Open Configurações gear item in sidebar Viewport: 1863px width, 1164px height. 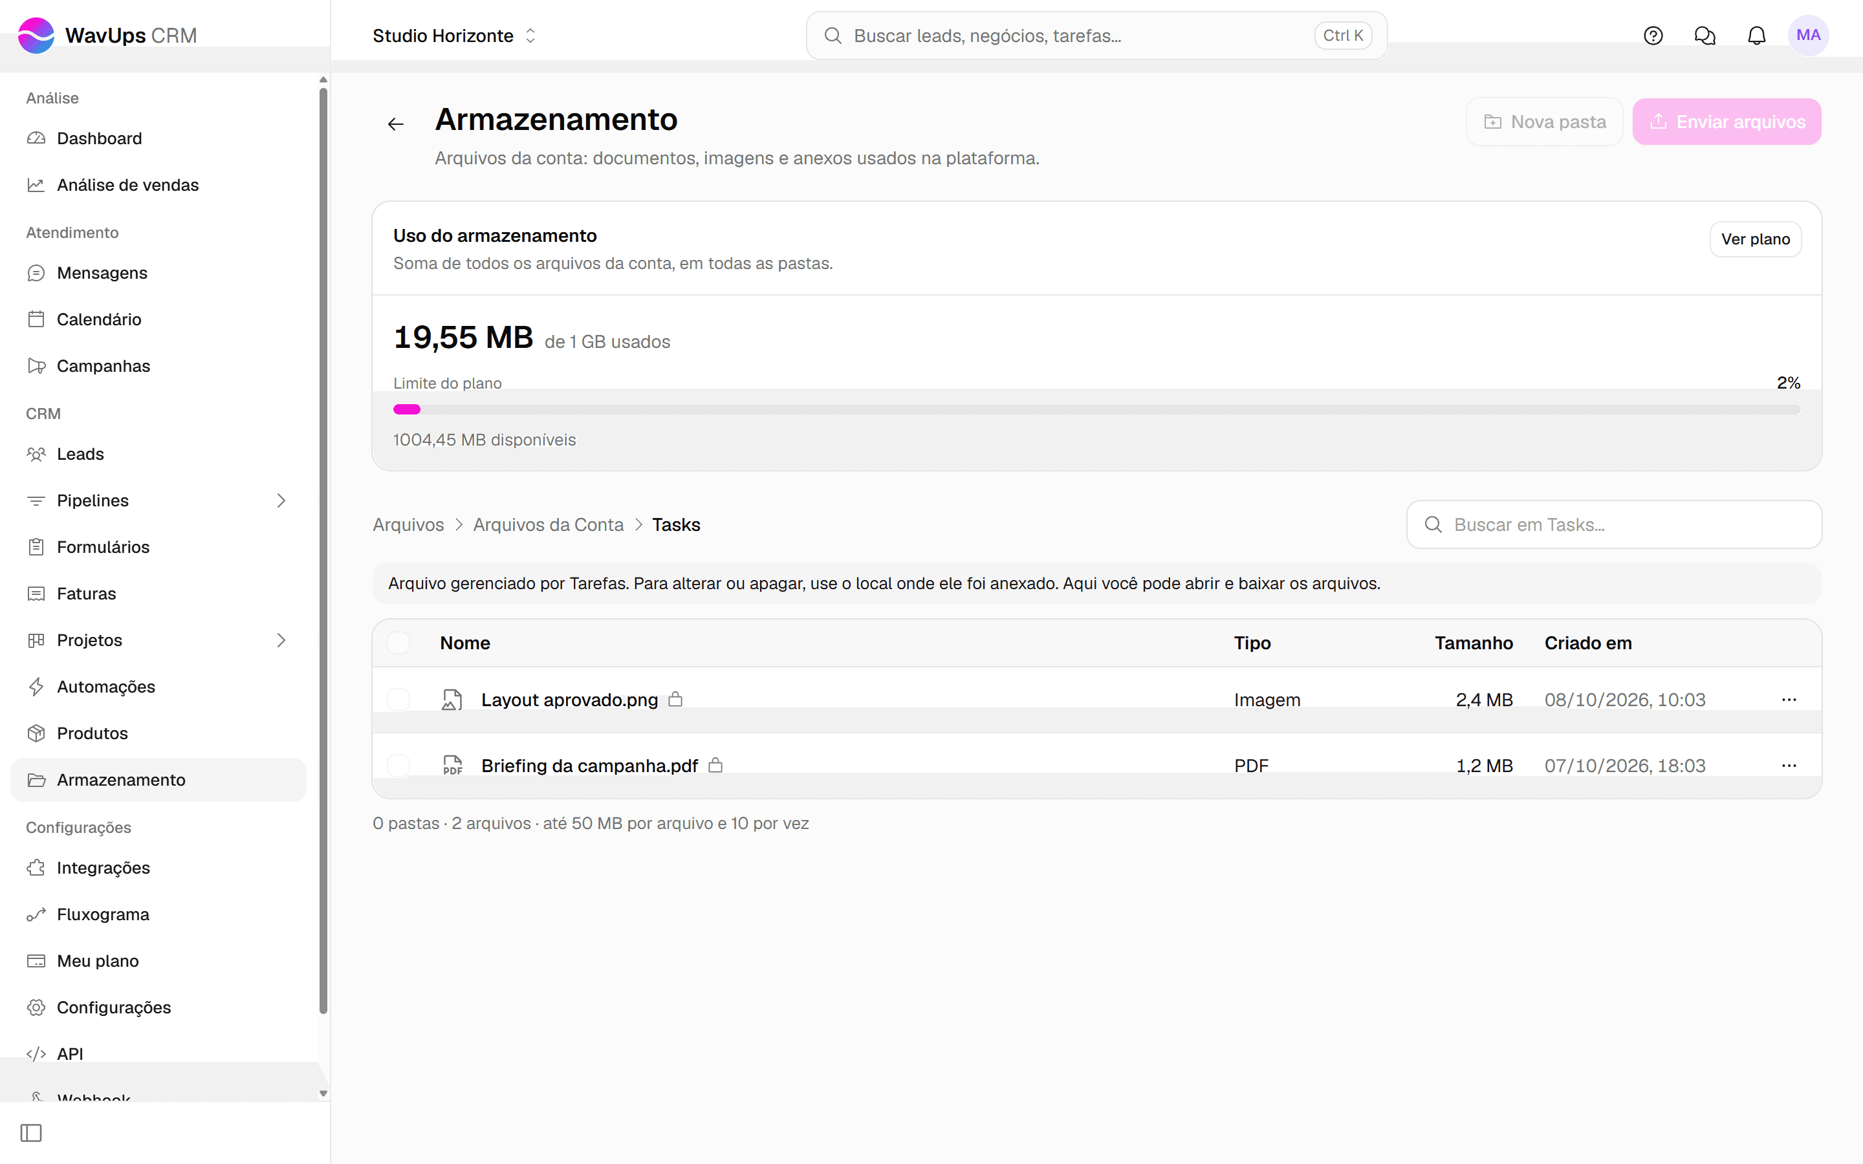[x=158, y=1008]
